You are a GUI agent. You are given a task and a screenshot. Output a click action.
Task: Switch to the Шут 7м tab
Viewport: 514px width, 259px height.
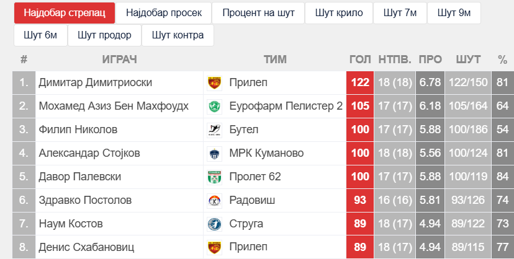point(400,12)
